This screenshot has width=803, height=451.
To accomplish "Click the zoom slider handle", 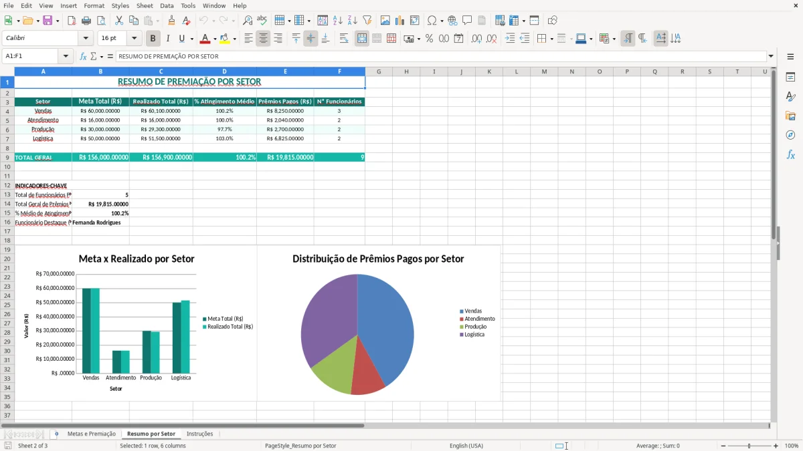I will 749,446.
